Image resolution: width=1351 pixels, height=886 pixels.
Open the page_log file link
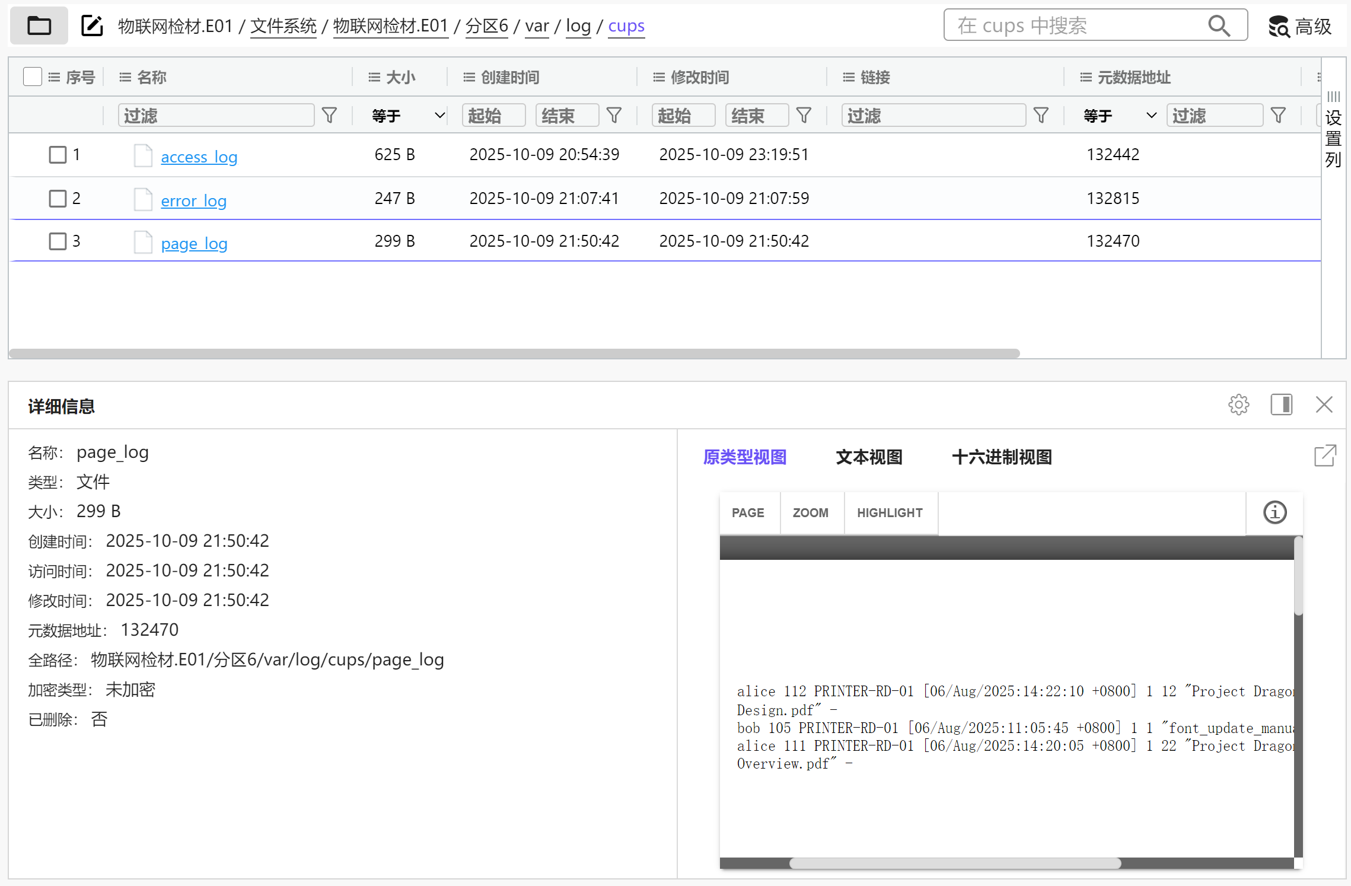point(194,243)
